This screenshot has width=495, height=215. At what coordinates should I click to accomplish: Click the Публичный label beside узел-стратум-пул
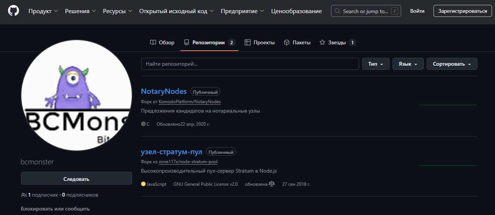[x=221, y=152]
